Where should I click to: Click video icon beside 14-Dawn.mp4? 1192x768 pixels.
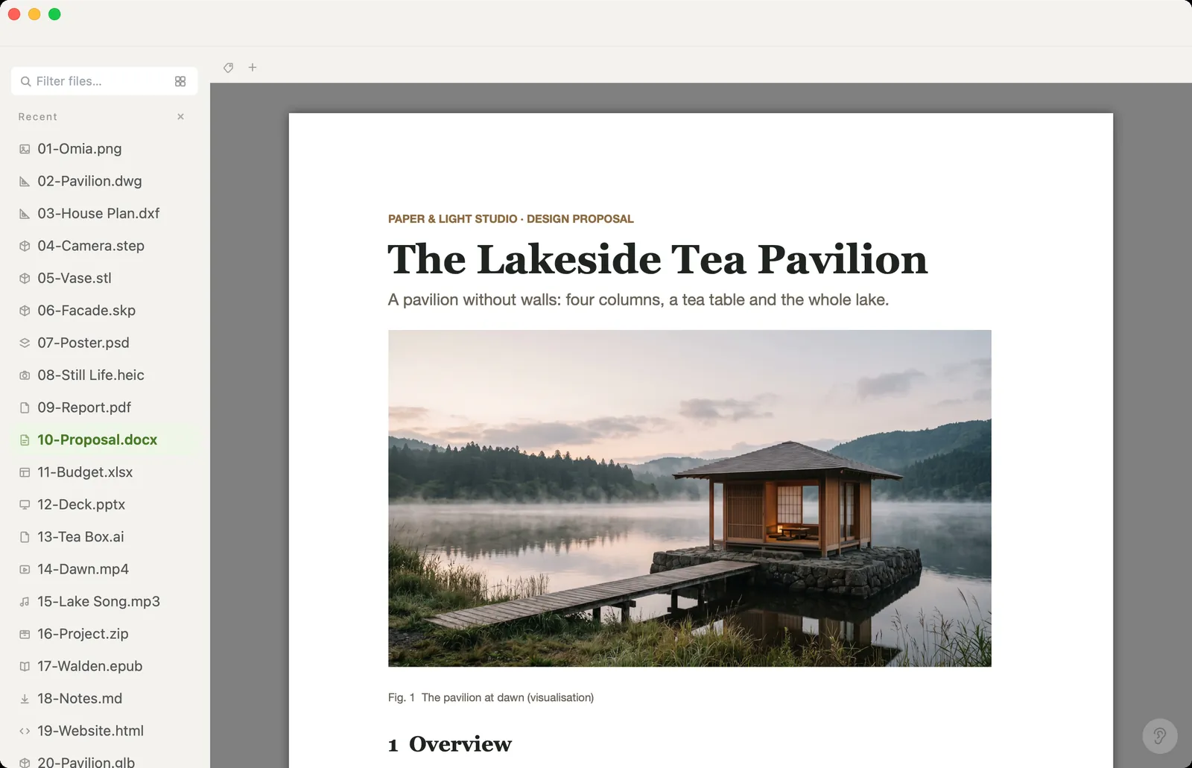tap(25, 569)
